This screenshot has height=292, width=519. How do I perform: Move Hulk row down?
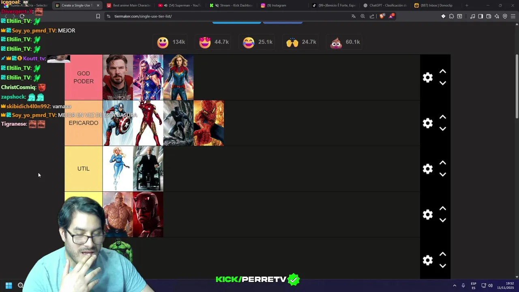point(443,266)
